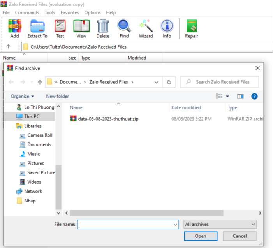Image resolution: width=273 pixels, height=248 pixels.
Task: Toggle the preview pane icon
Action: point(240,96)
